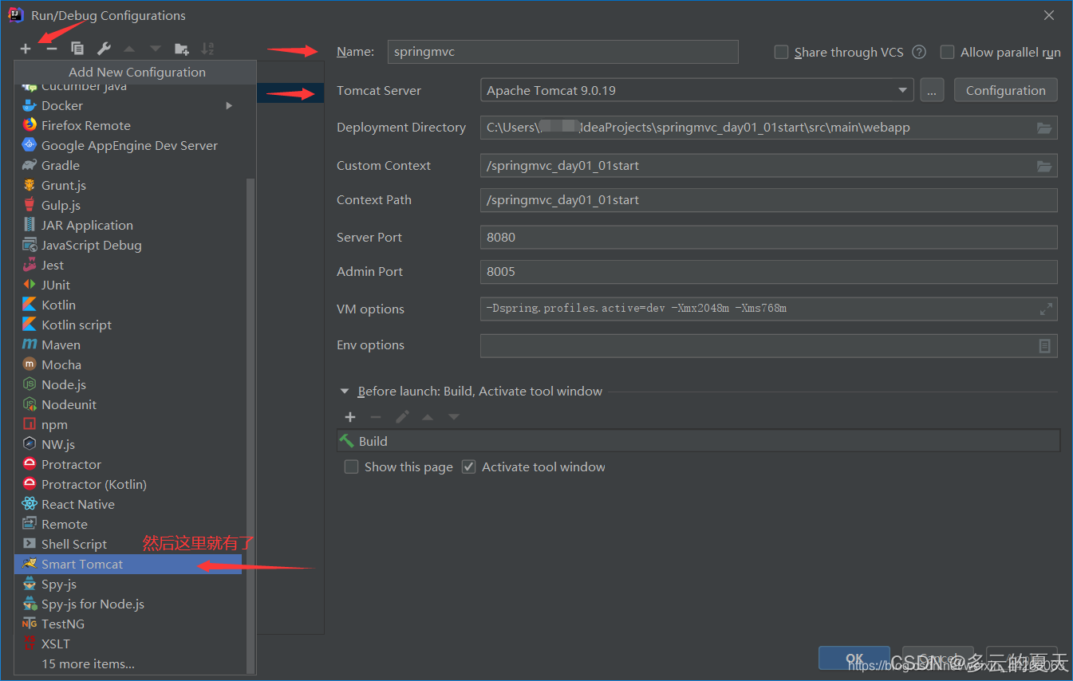Click the Add New Configuration plus icon

(26, 49)
